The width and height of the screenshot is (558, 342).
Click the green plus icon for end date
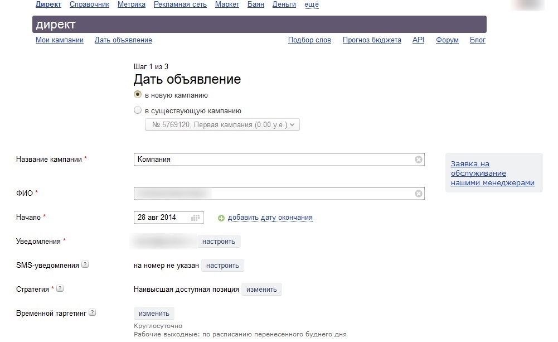221,218
